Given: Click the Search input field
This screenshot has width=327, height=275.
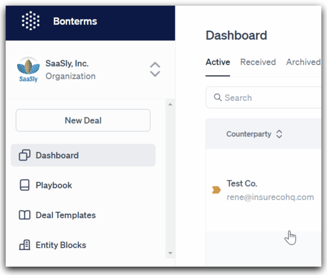Looking at the screenshot, I should pos(263,97).
